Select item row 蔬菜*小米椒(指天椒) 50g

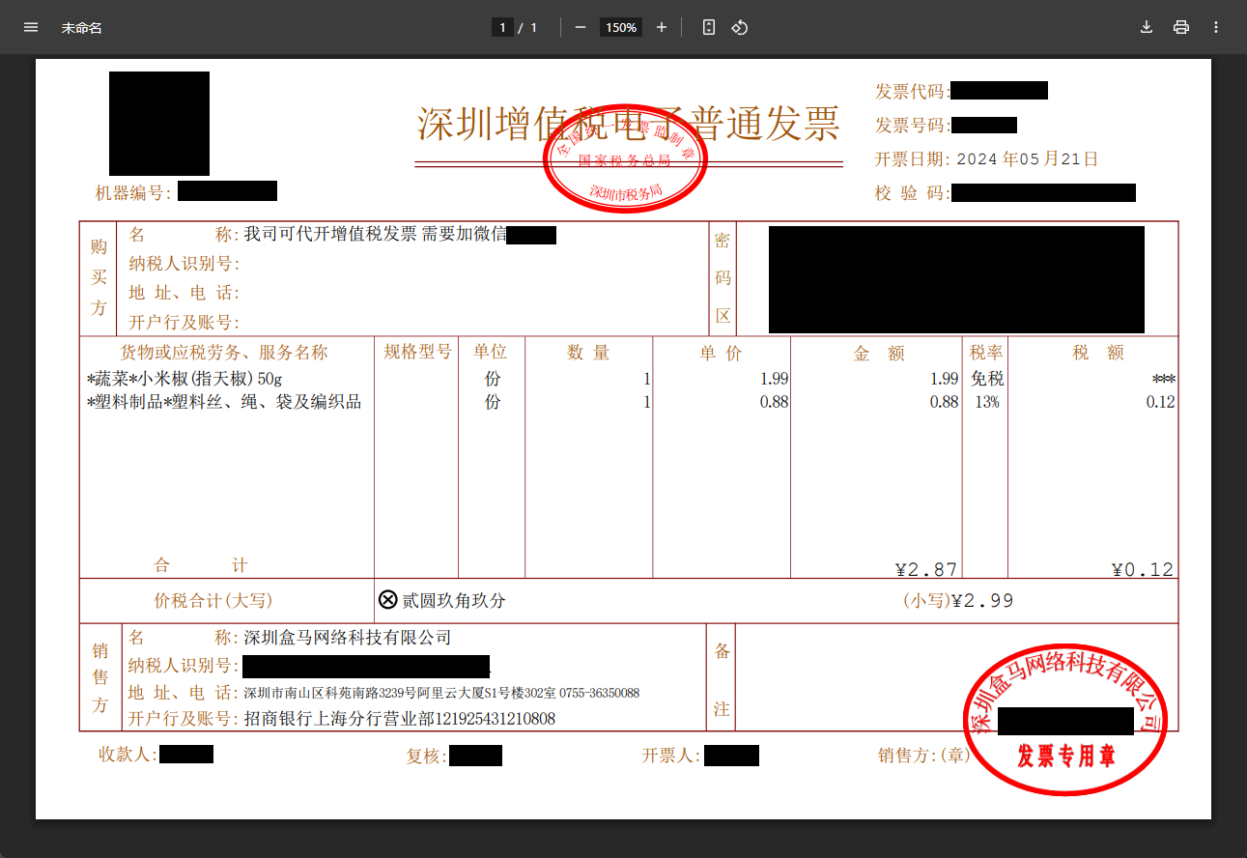click(184, 379)
